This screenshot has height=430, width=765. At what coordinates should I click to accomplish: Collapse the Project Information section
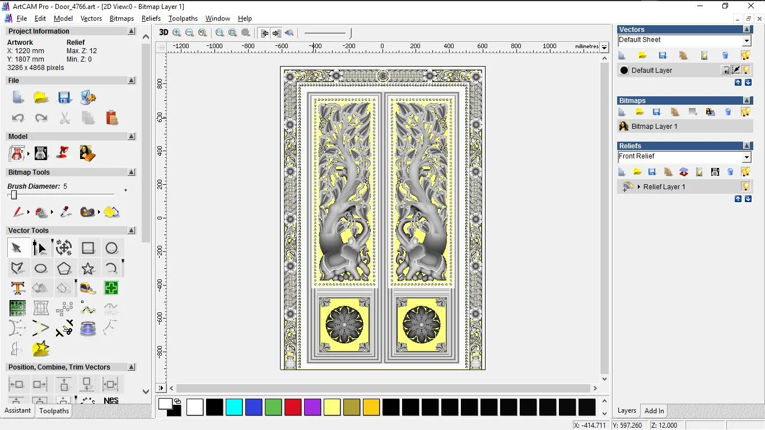coord(132,31)
